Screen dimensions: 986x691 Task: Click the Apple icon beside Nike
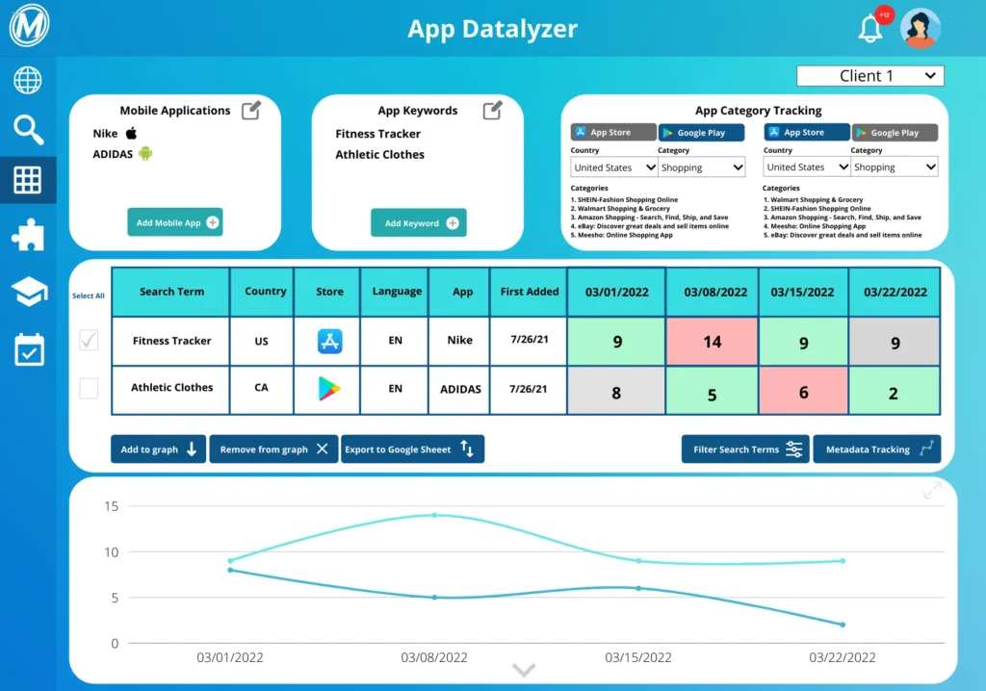131,133
